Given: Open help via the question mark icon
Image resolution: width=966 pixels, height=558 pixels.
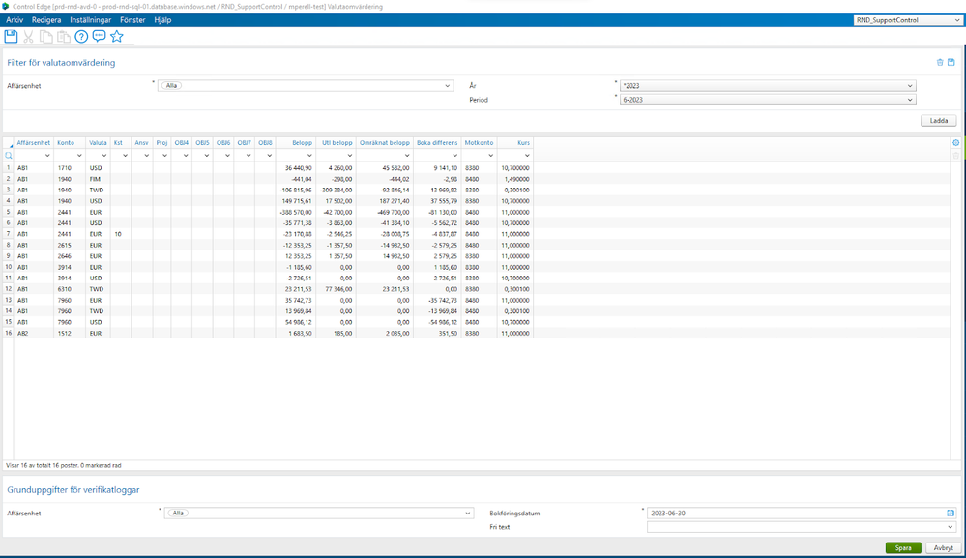Looking at the screenshot, I should point(81,37).
